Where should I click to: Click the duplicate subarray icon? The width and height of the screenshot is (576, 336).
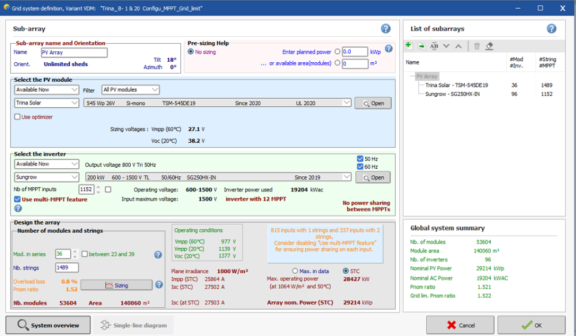point(421,46)
